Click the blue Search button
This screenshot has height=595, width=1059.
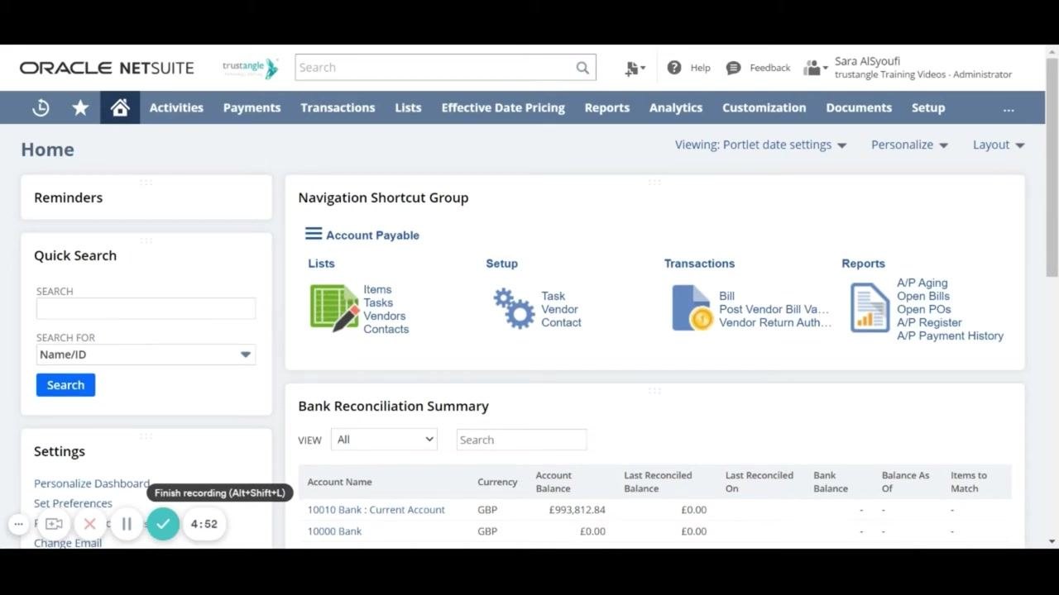65,385
